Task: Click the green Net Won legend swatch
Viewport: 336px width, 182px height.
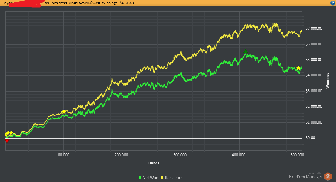Action: [x=140, y=178]
